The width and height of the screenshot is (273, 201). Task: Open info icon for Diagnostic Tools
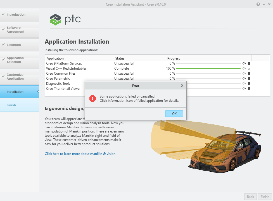(249, 84)
